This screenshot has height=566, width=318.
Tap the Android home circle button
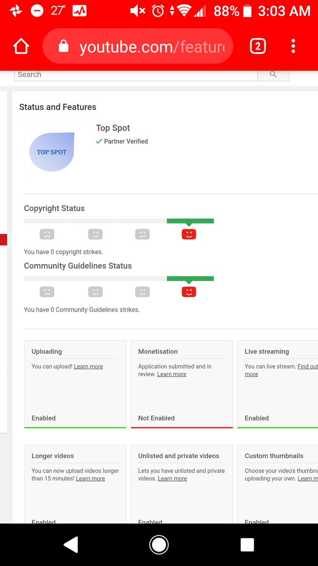(x=159, y=545)
